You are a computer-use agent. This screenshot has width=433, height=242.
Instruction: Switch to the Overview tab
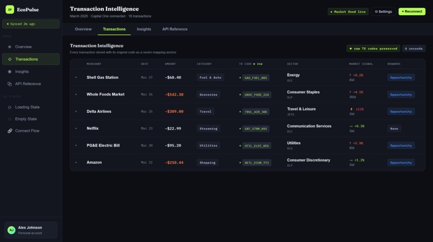(83, 30)
